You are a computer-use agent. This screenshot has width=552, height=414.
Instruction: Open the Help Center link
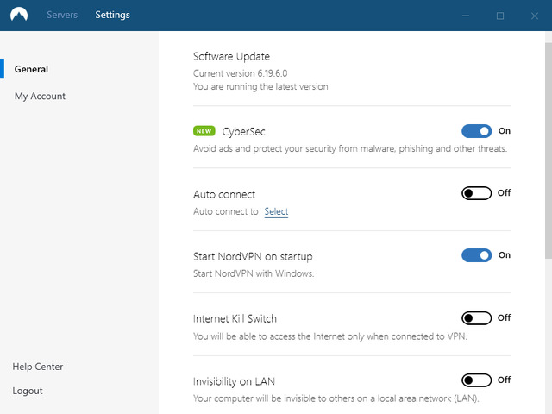[x=38, y=367]
